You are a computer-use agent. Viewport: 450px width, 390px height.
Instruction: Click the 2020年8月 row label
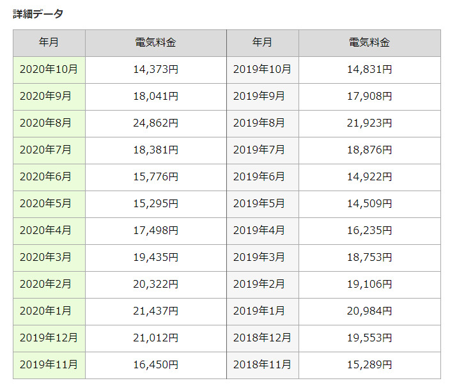[46, 123]
